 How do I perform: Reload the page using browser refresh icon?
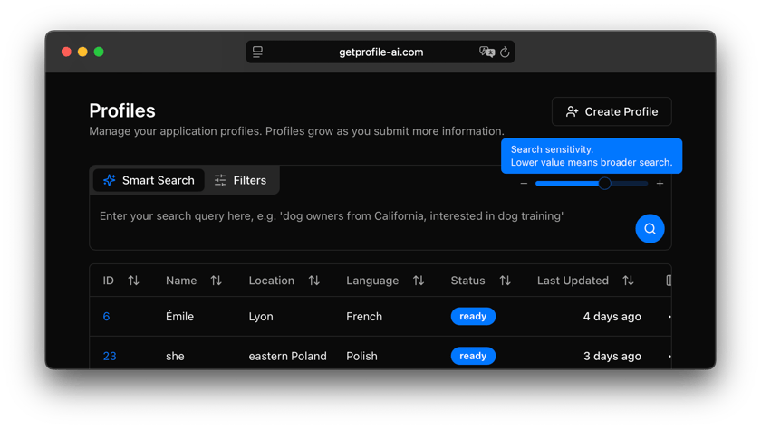[505, 52]
